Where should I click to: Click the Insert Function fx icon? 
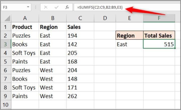point(67,7)
